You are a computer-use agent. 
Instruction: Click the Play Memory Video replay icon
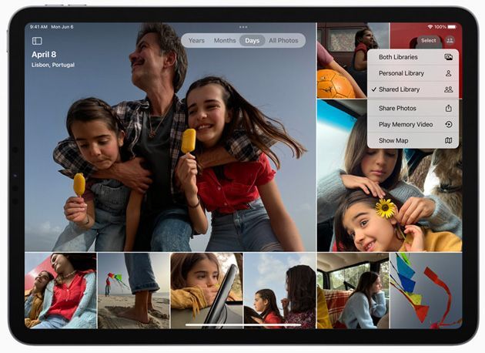click(x=448, y=124)
